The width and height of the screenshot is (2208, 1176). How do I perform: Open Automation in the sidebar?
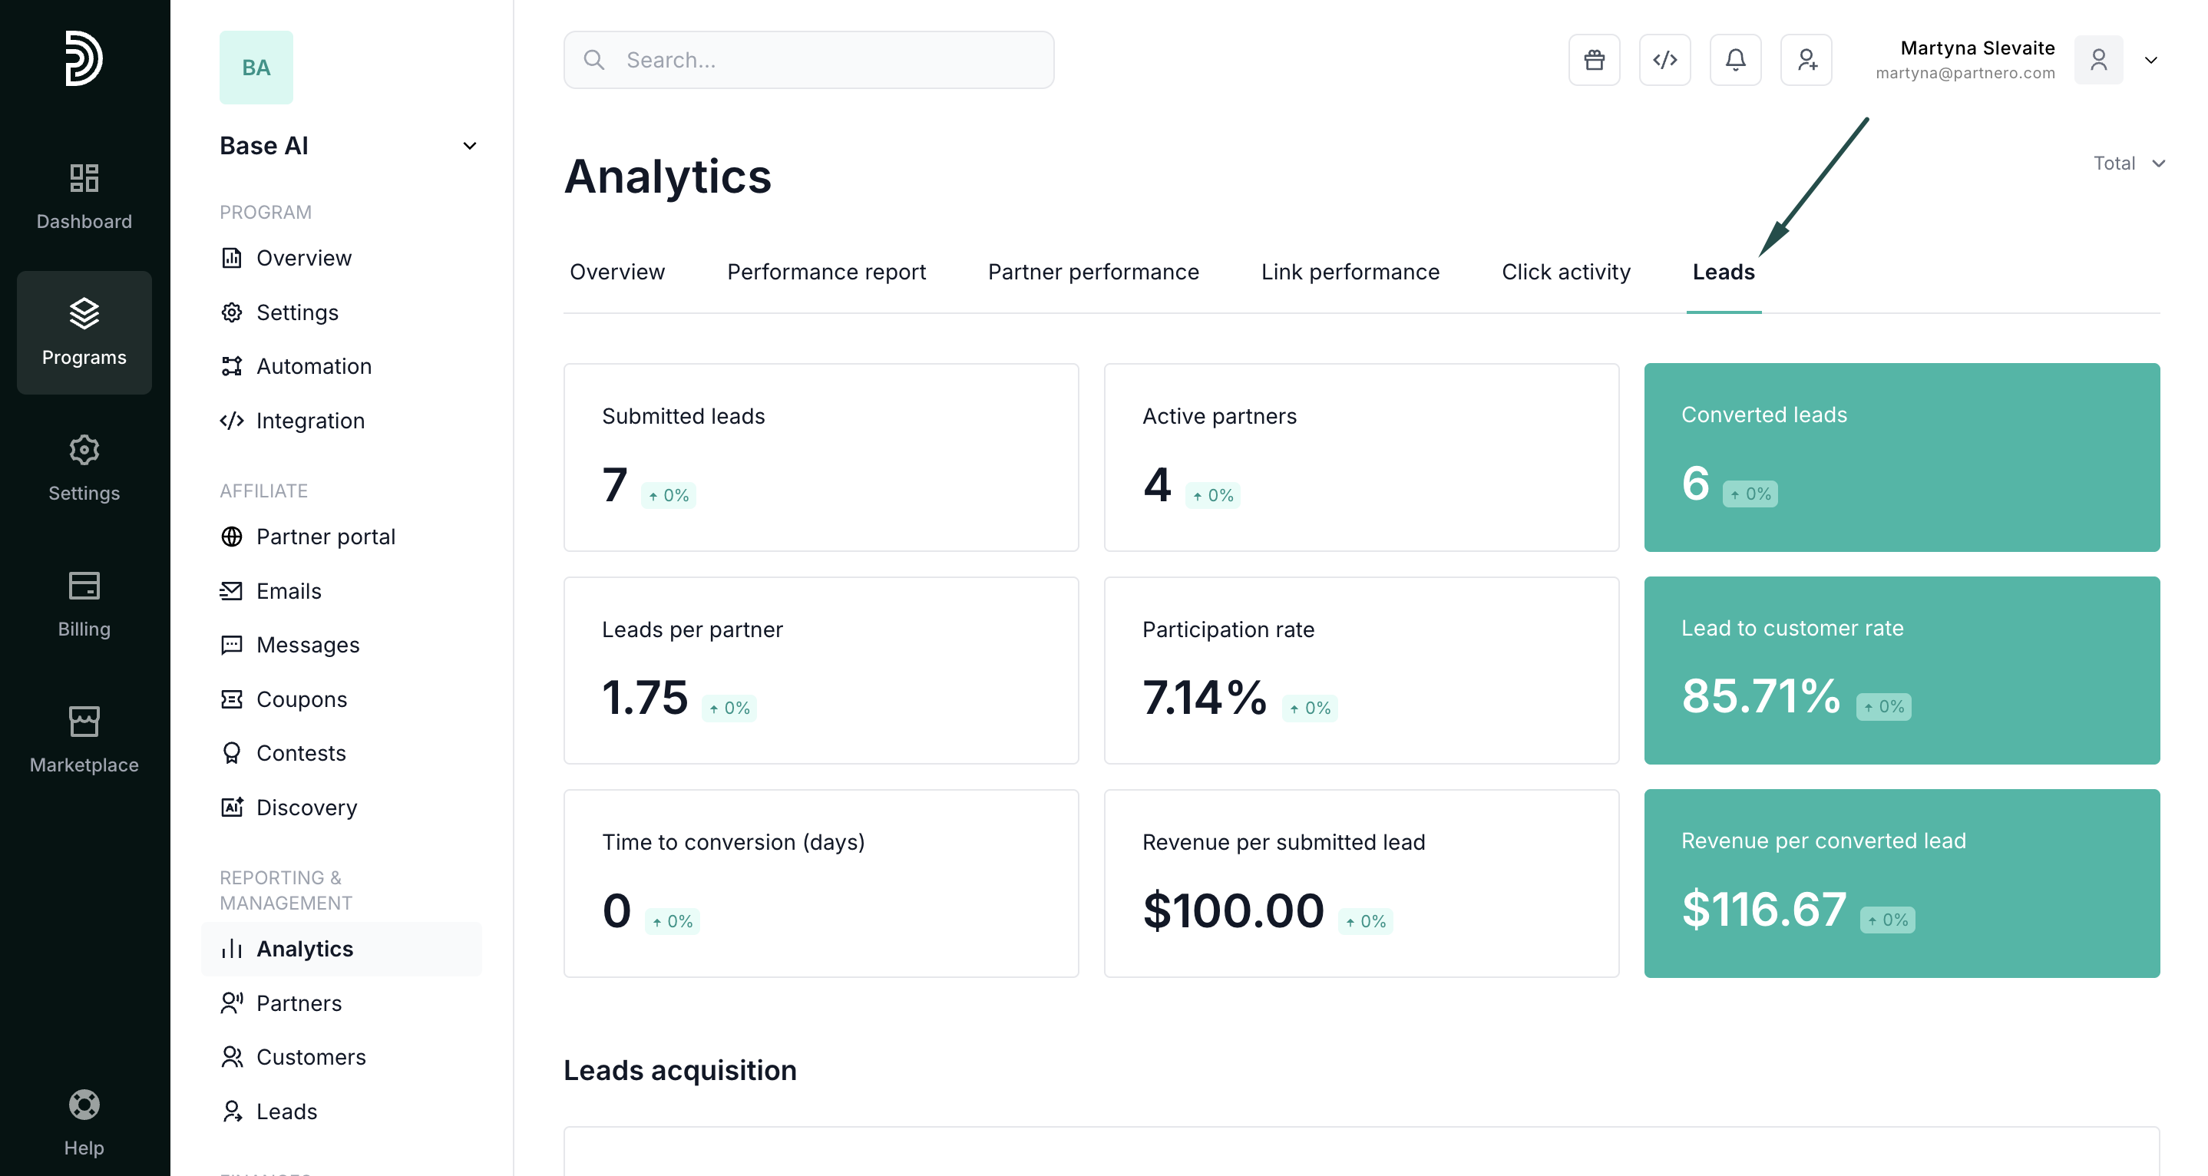(314, 366)
